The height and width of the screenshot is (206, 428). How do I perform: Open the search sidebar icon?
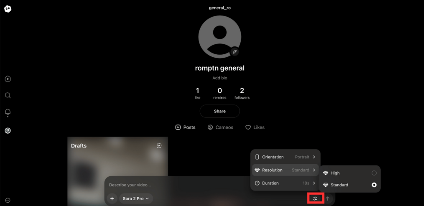8,95
